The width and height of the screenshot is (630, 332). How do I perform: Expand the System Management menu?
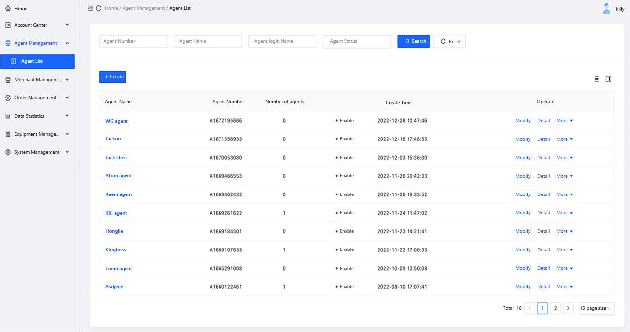67,152
